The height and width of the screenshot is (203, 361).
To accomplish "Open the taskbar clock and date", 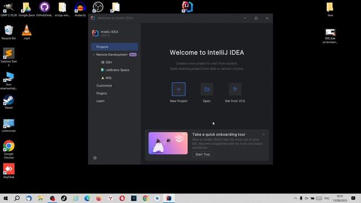I will [340, 198].
